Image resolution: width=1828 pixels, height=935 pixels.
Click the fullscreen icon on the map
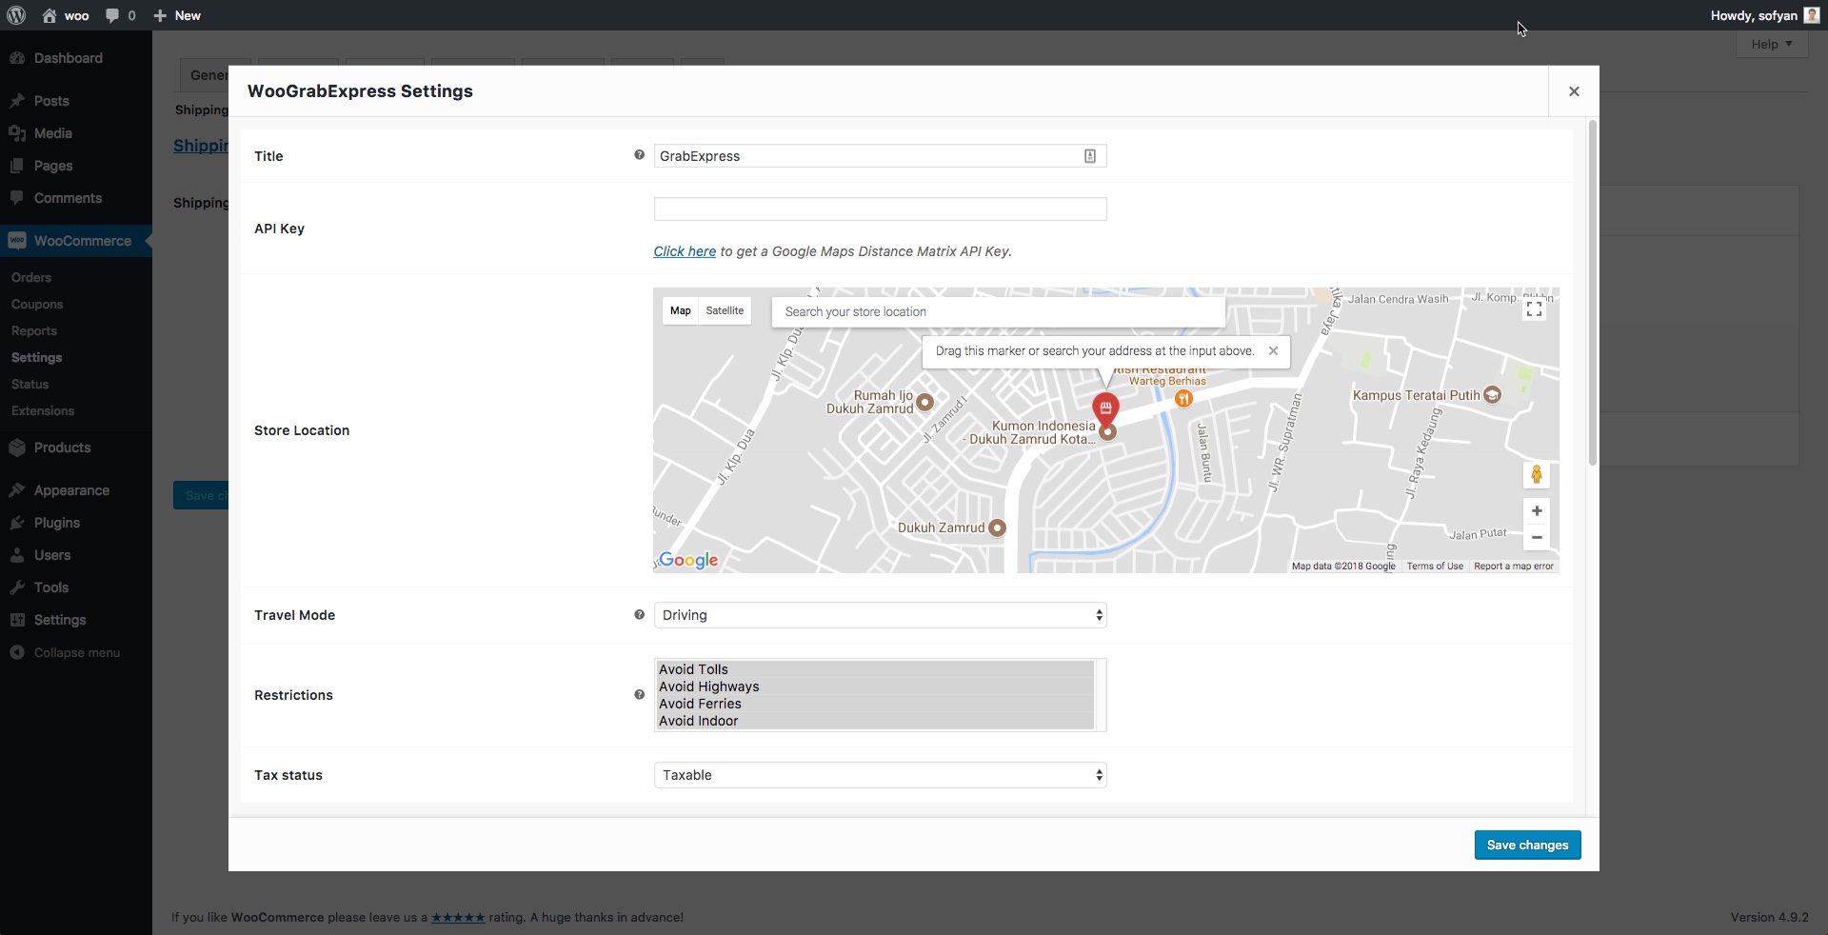(1534, 309)
